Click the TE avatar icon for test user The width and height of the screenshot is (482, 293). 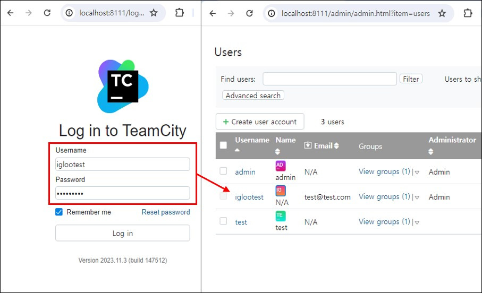(281, 216)
